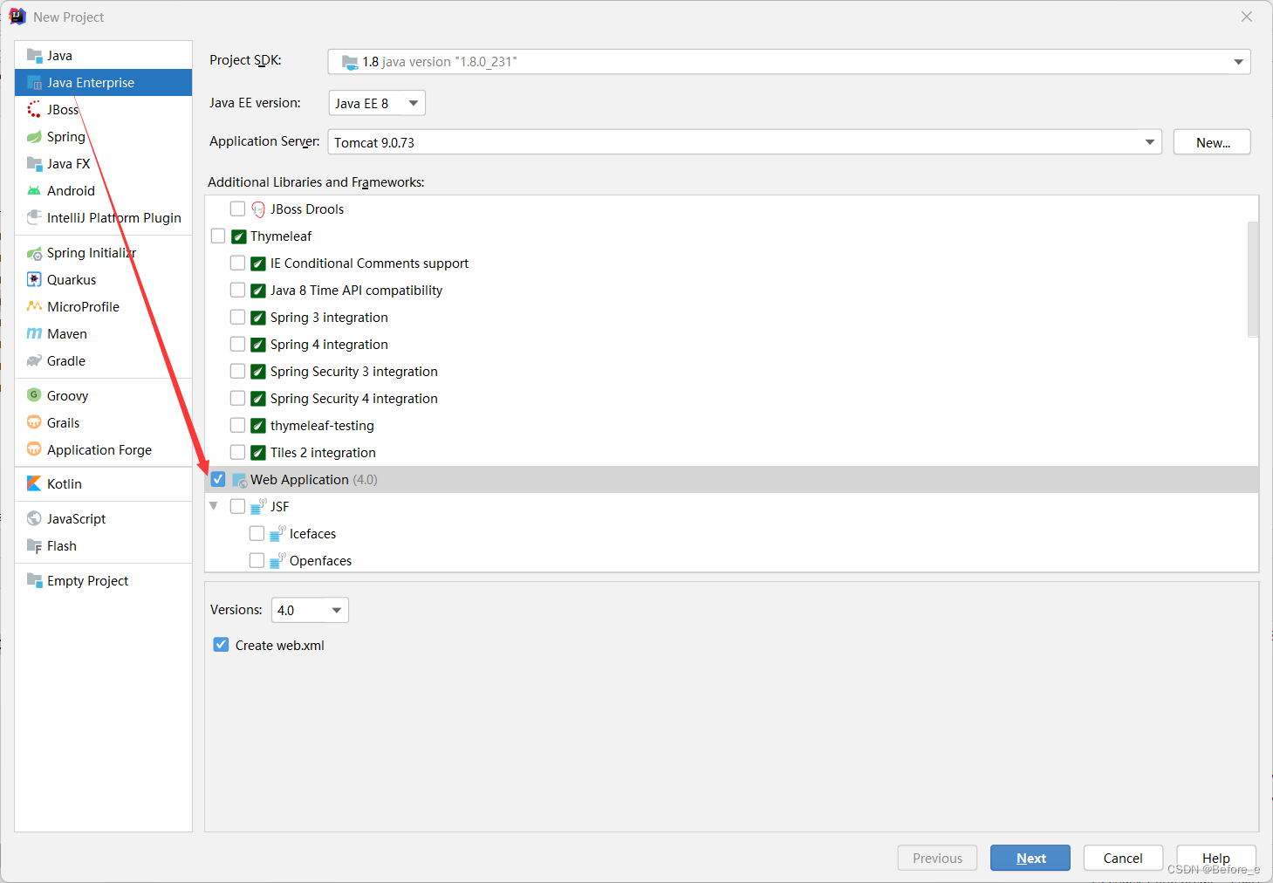Click the Flash folder icon
Viewport: 1273px width, 883px height.
pos(34,546)
